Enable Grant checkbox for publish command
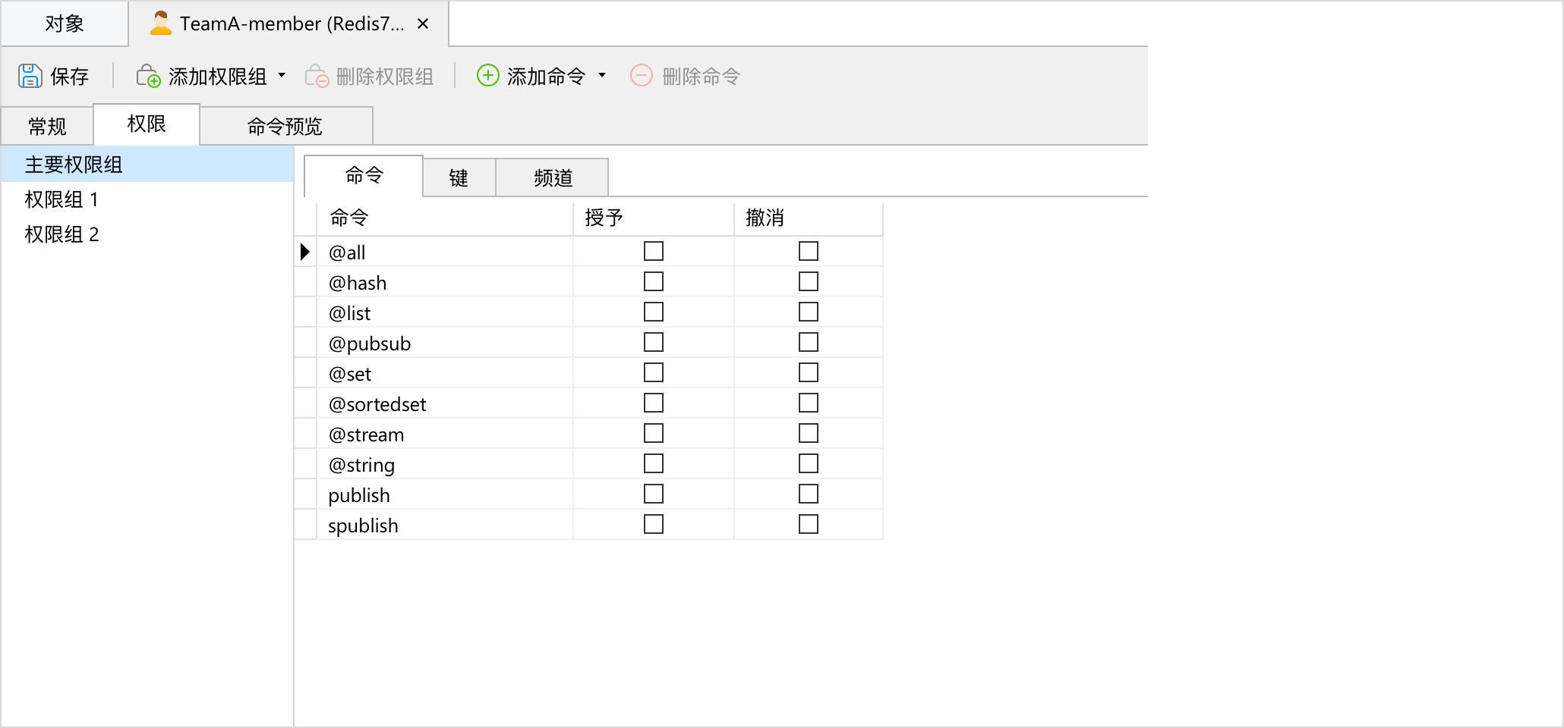 [x=654, y=494]
